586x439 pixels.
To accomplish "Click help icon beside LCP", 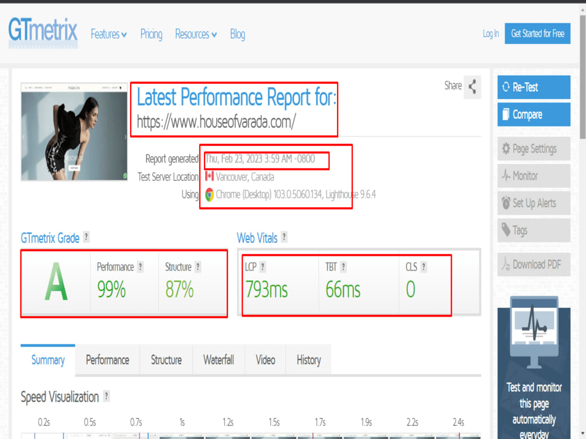I will point(263,266).
